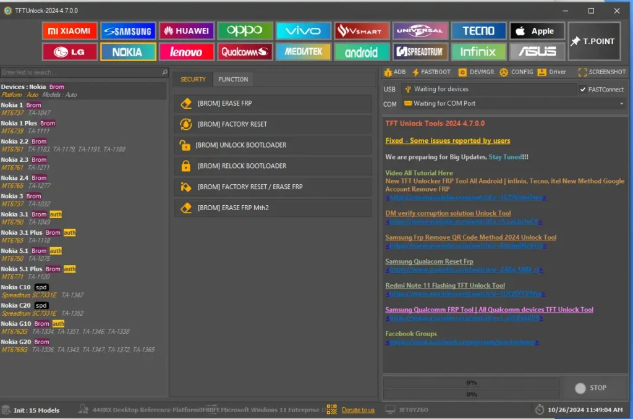633x419 pixels.
Task: Click the XIAOMI brand icon
Action: 69,31
